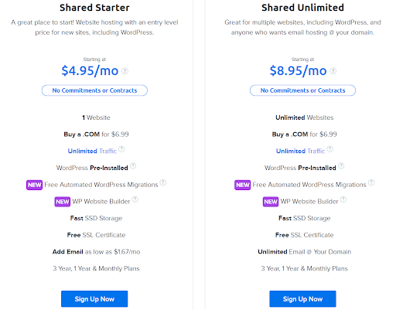Select the Shared Starter heading
Screen dimensions: 396x310
pyautogui.click(x=94, y=8)
